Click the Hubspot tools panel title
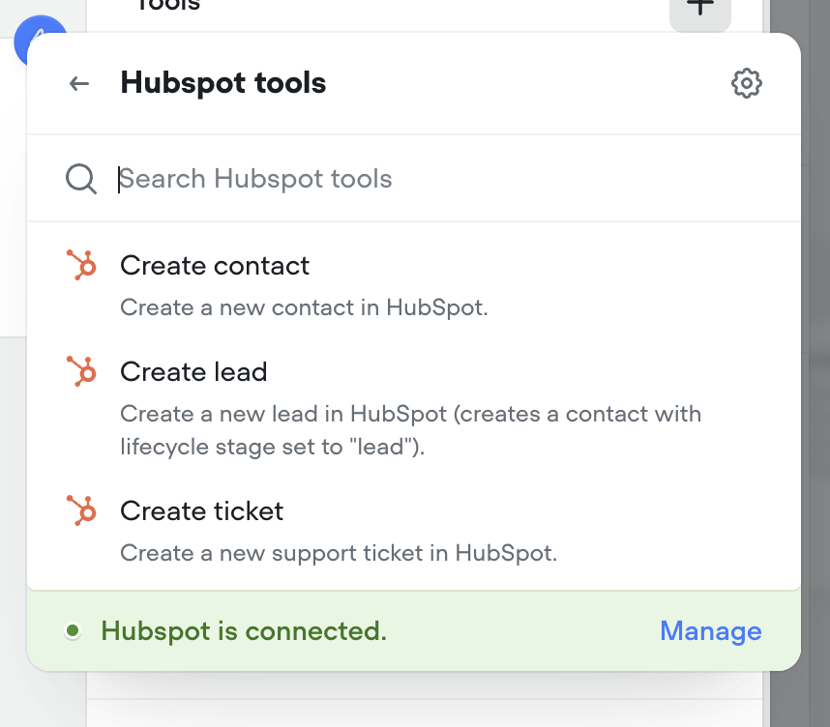Screen dimensions: 830x727 click(x=222, y=83)
